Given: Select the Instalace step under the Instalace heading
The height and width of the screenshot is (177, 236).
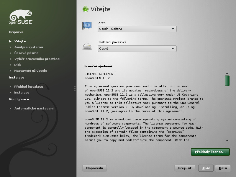Looking at the screenshot, I should tap(22, 92).
